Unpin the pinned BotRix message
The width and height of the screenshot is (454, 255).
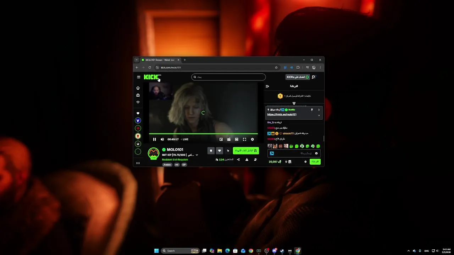pos(312,110)
